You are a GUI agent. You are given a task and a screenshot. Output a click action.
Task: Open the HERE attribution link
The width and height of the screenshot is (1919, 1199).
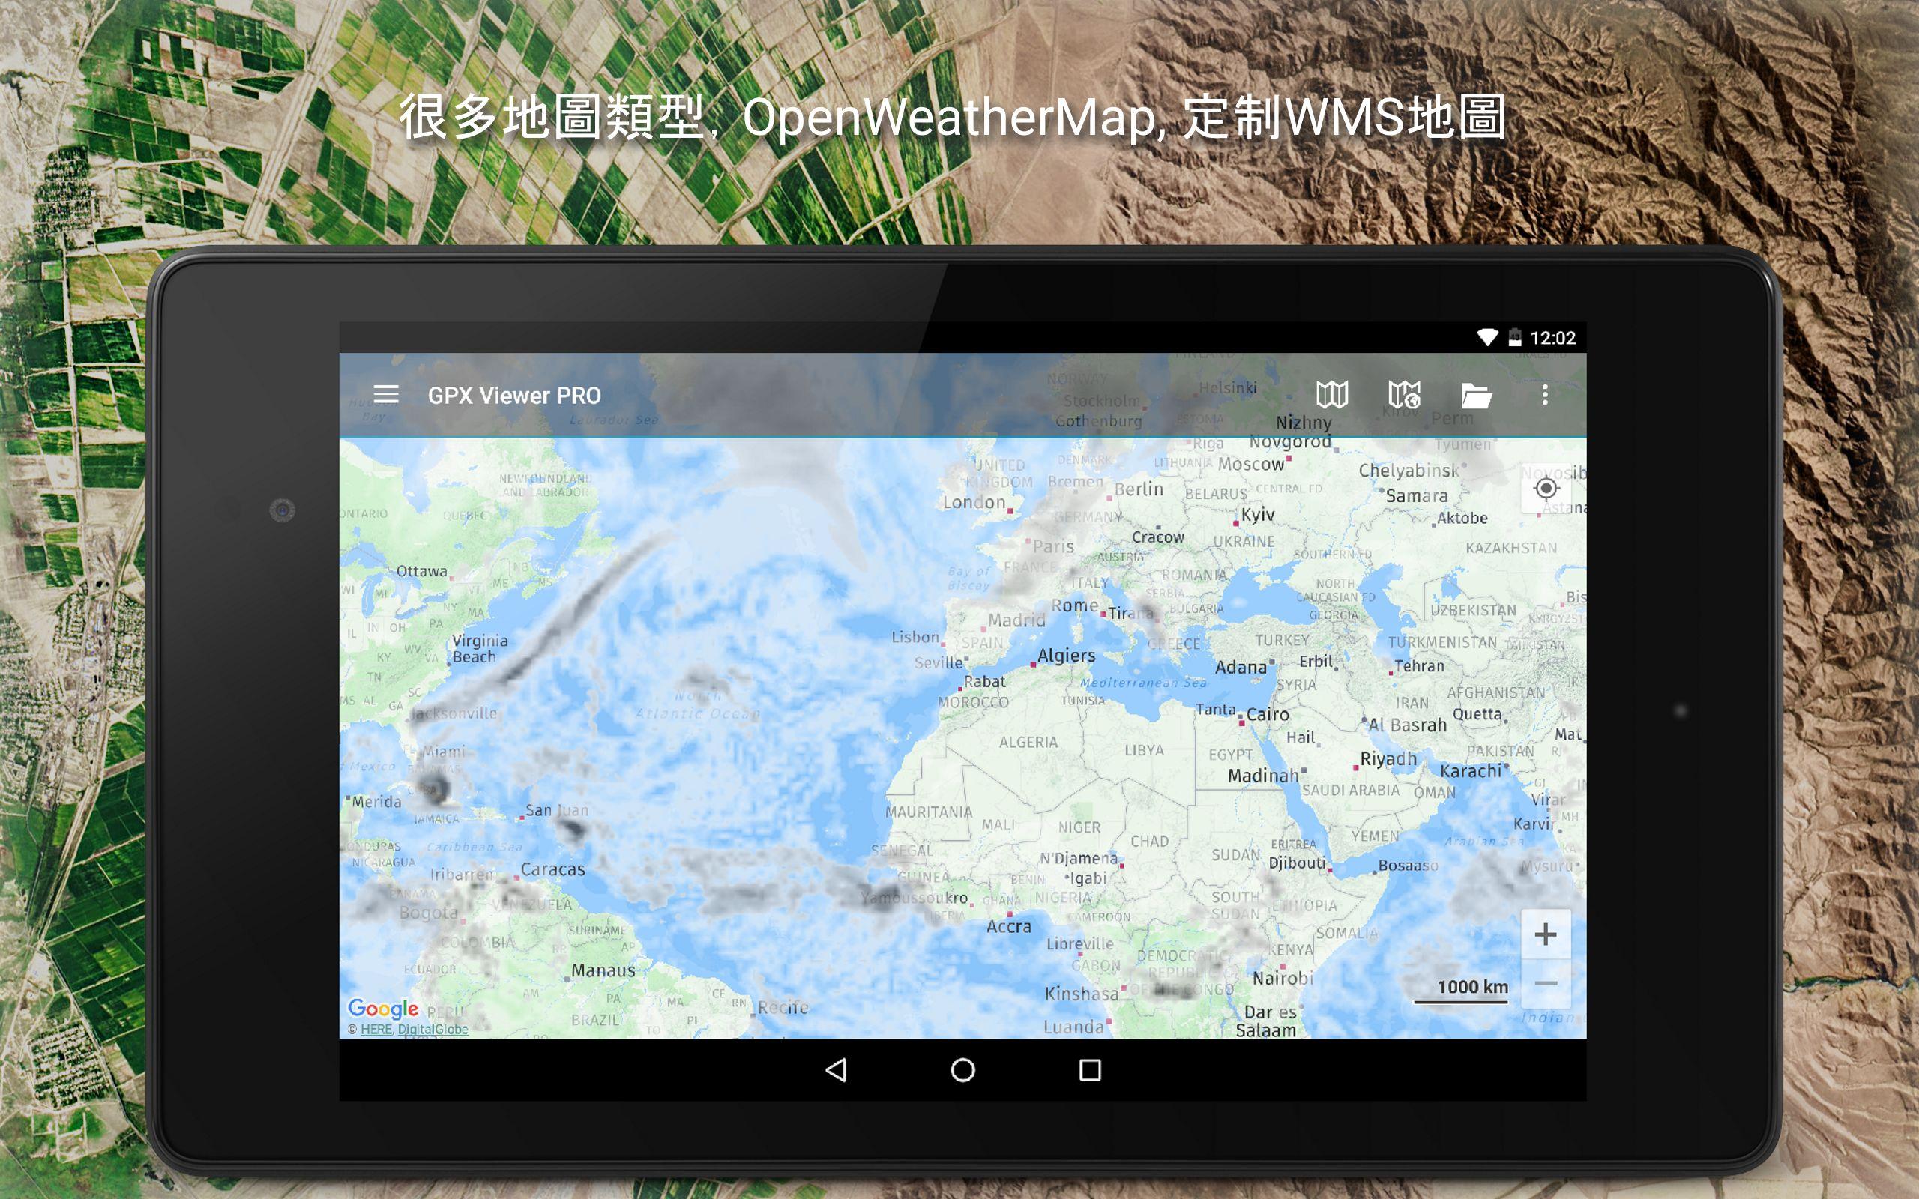pos(376,1030)
